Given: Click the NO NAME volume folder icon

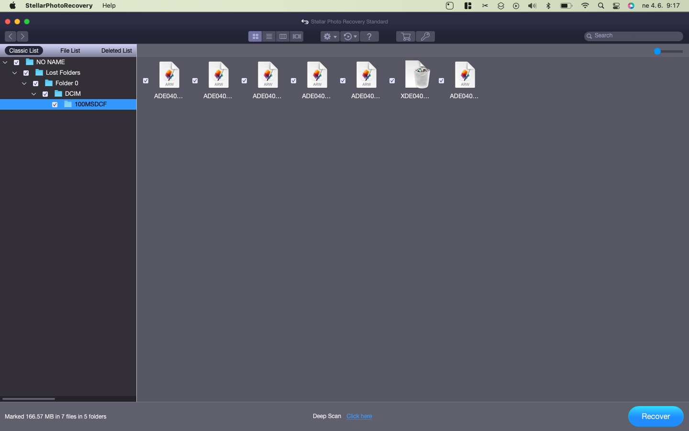Looking at the screenshot, I should [x=30, y=62].
